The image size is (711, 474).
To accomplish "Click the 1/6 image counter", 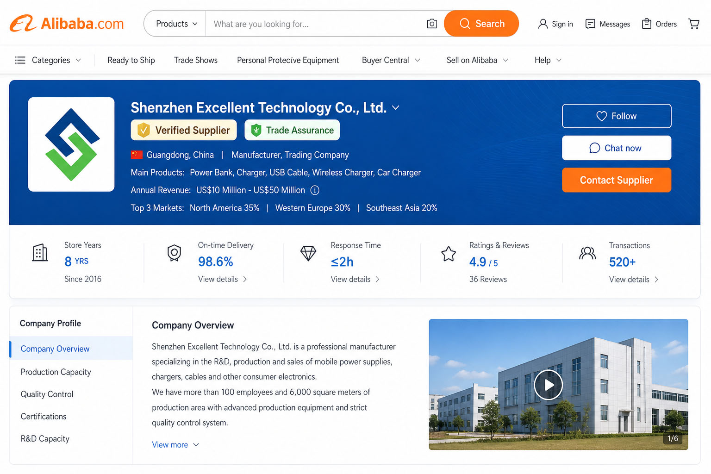I will click(x=673, y=438).
